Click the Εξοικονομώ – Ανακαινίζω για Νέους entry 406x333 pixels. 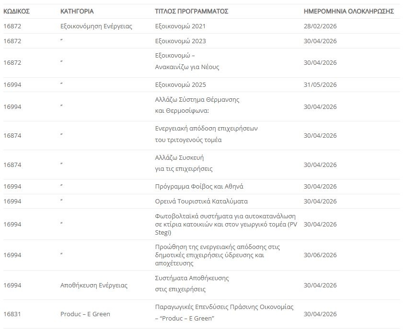(x=187, y=61)
